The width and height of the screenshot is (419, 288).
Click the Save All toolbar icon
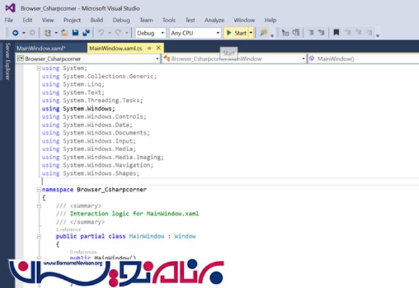coord(85,33)
